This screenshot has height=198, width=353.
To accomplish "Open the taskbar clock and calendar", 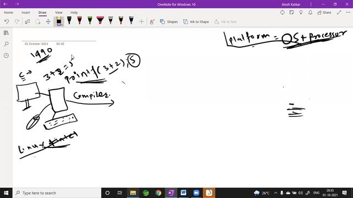I will pyautogui.click(x=330, y=193).
